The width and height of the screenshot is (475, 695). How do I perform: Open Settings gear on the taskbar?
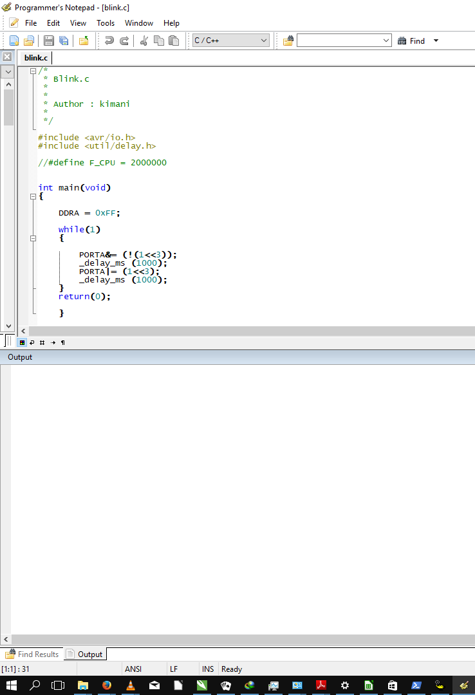point(344,685)
